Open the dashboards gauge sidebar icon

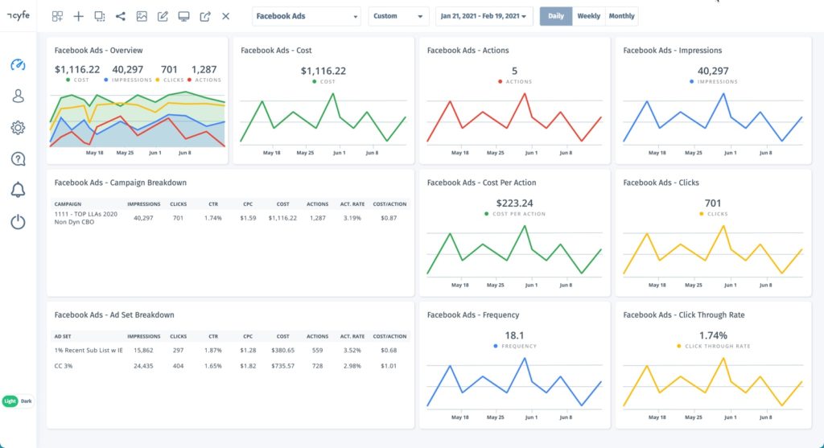(x=18, y=64)
